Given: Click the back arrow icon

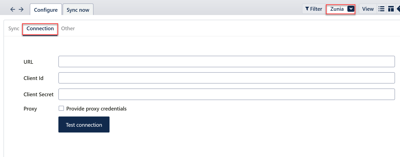Looking at the screenshot, I should pos(13,9).
